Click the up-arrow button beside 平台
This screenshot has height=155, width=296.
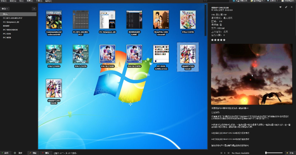pos(34,9)
